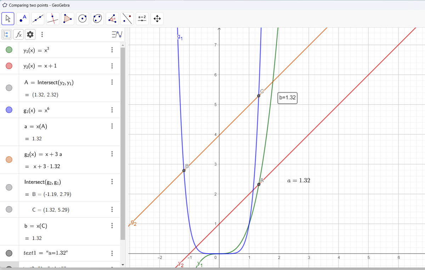Open more options for point A row

[x=112, y=82]
